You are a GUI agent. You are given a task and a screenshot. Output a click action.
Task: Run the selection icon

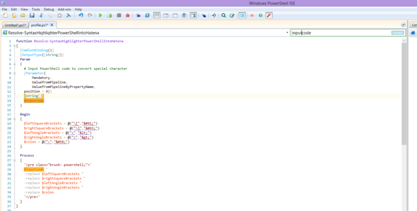coord(109,16)
